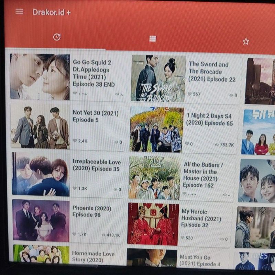Select the Phoenix (2020) poster thumbnail
The height and width of the screenshot is (275, 275).
click(x=41, y=220)
